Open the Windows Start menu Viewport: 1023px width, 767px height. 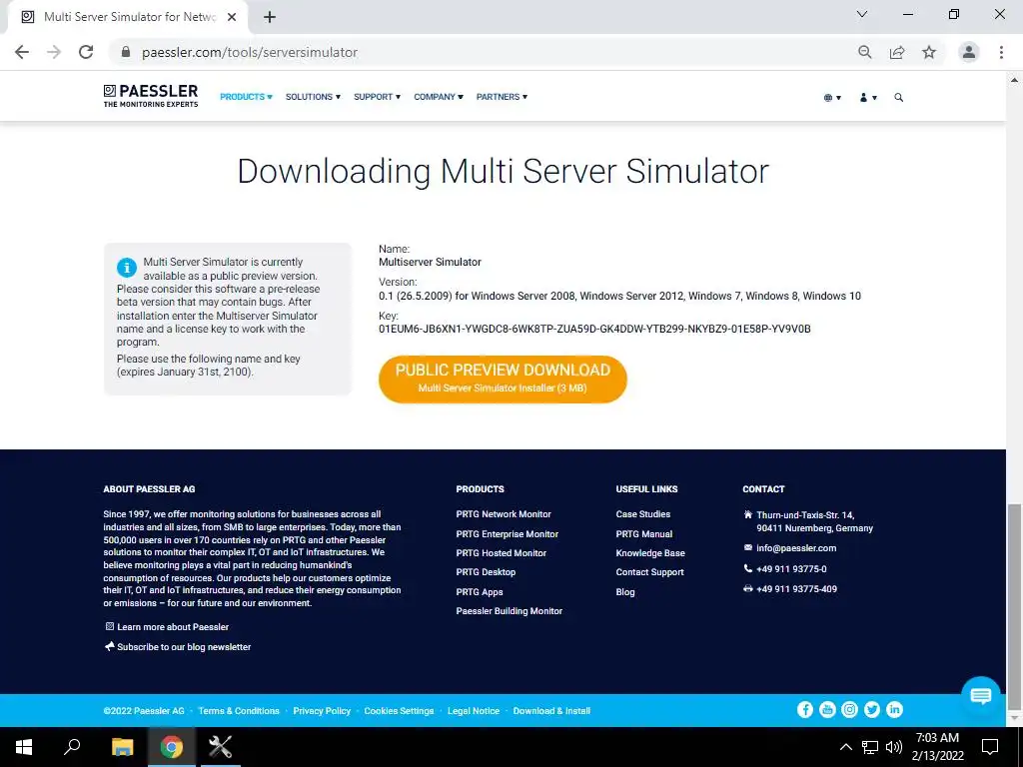24,747
